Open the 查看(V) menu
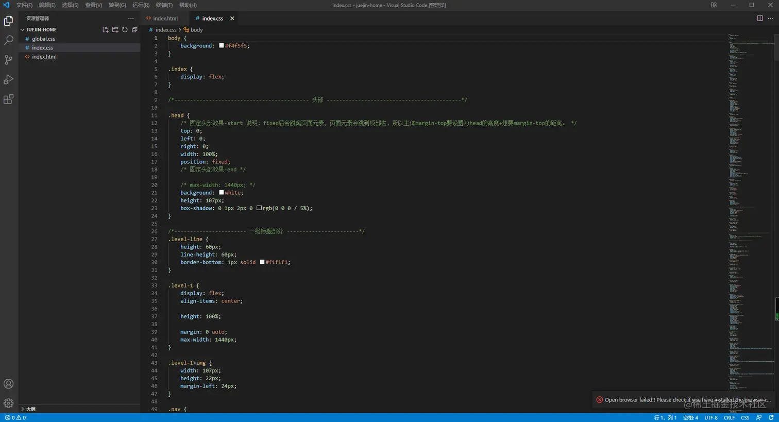 pos(93,5)
